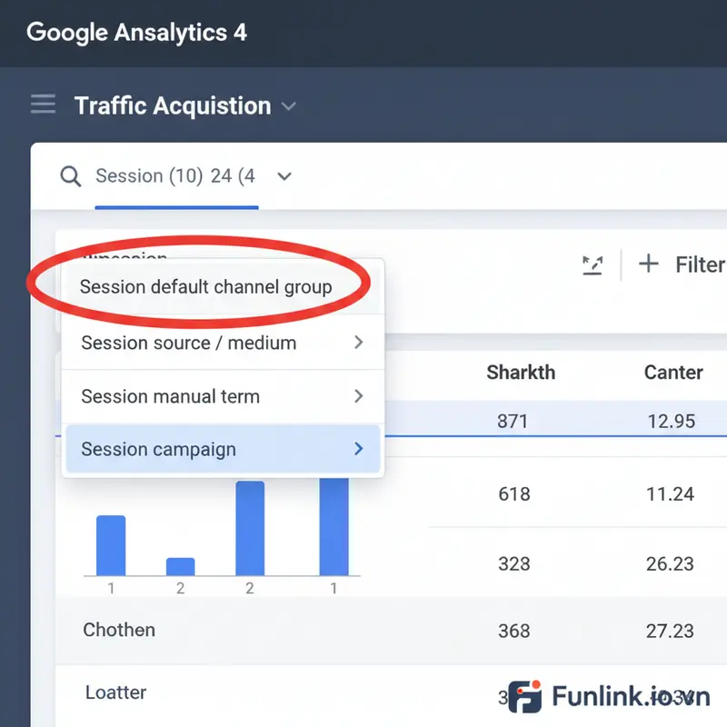Select Session campaign from the menu
Screen dimensions: 727x727
coord(158,449)
